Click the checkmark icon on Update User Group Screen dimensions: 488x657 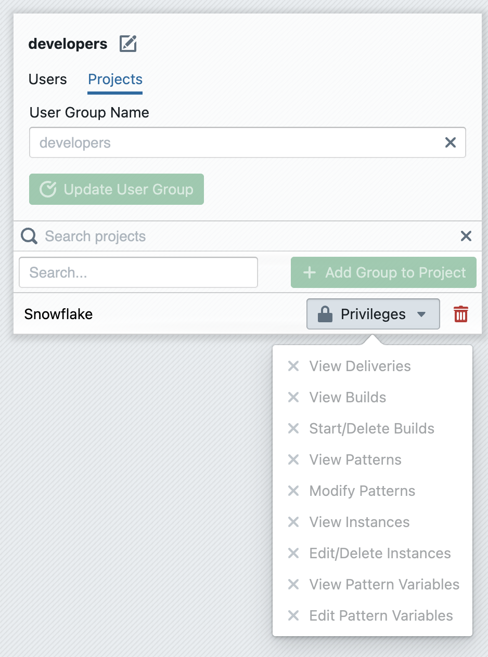click(x=48, y=189)
